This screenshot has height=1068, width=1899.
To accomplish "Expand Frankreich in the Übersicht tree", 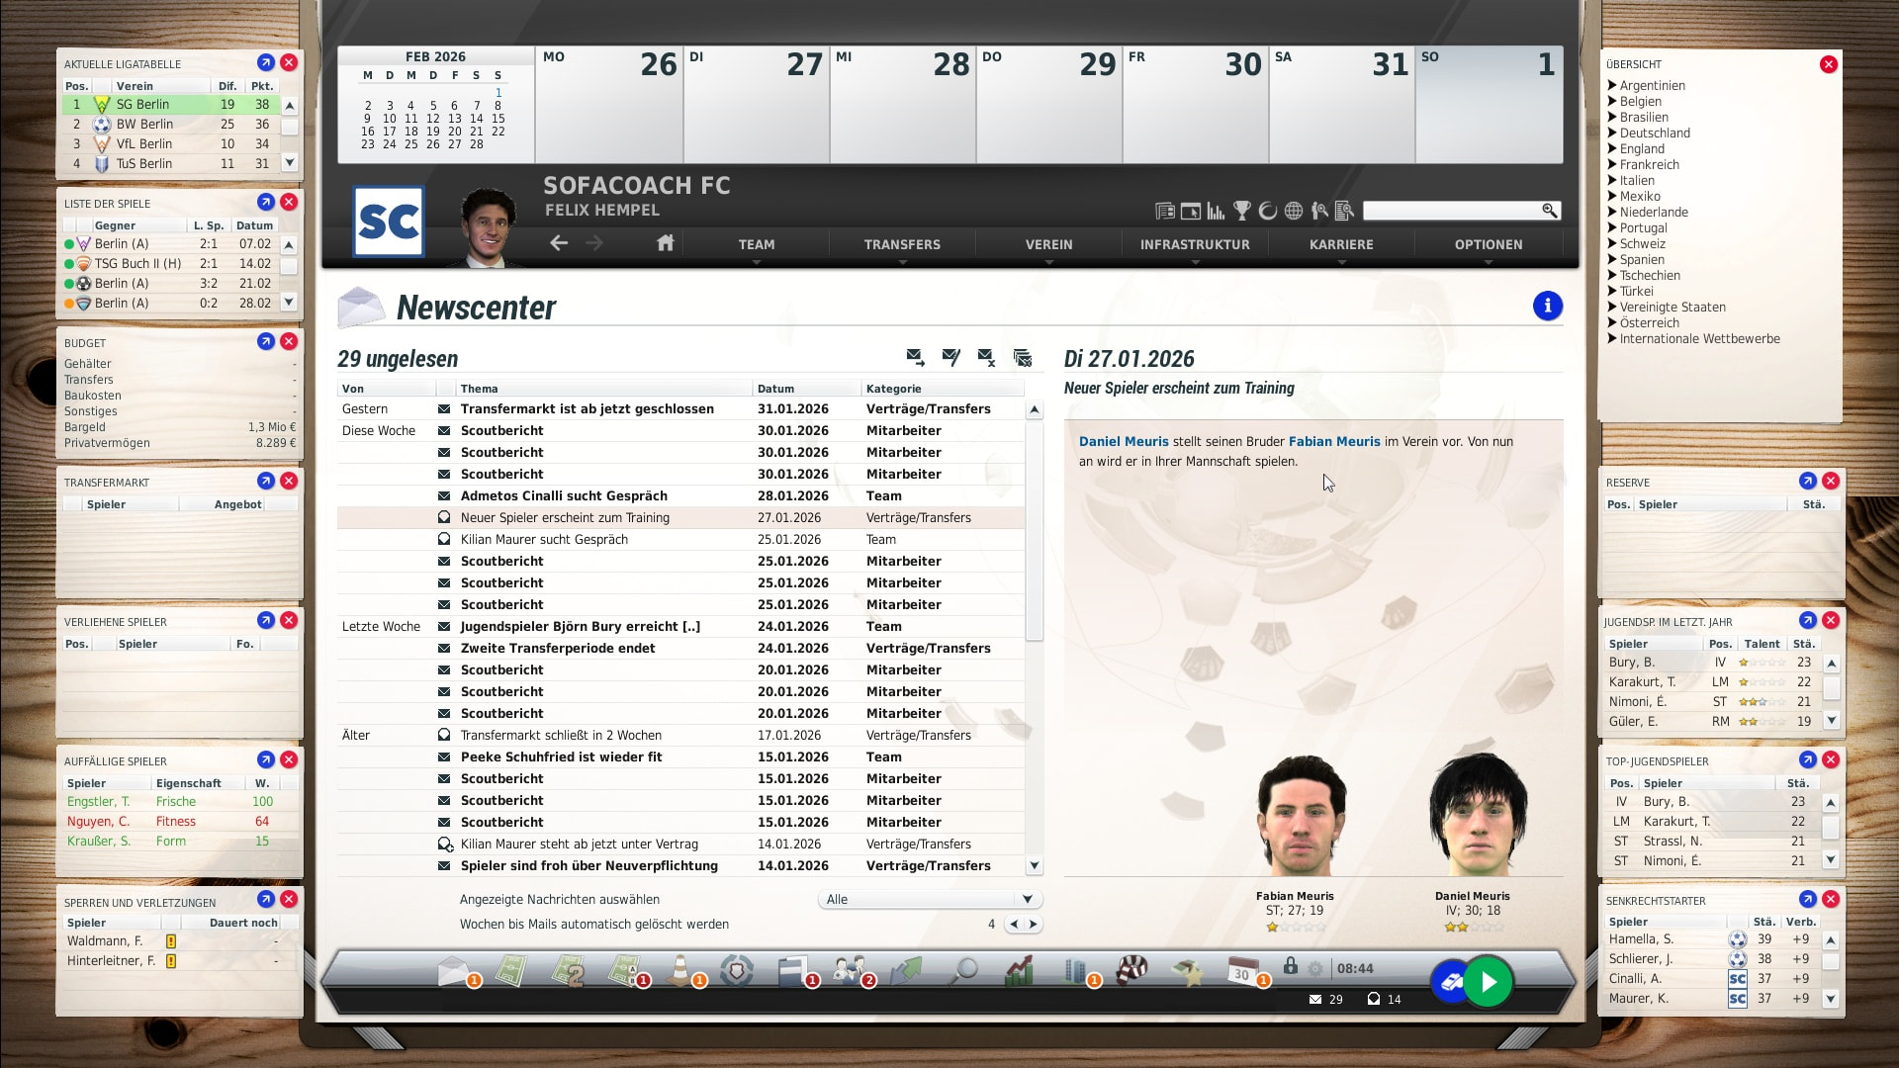I will point(1612,165).
